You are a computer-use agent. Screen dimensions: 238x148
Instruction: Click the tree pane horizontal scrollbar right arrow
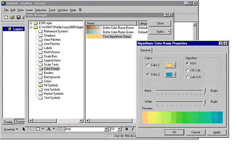click(81, 121)
